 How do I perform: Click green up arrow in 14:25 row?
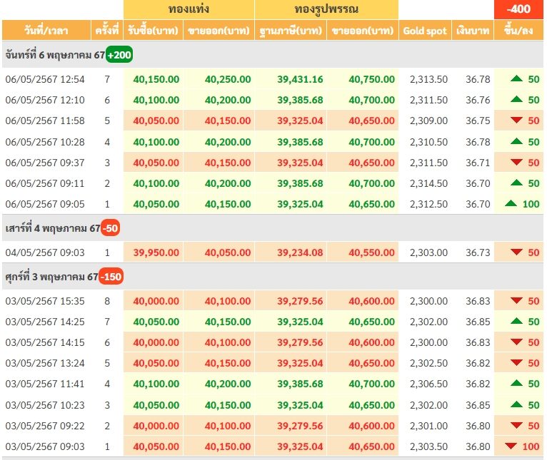516,321
